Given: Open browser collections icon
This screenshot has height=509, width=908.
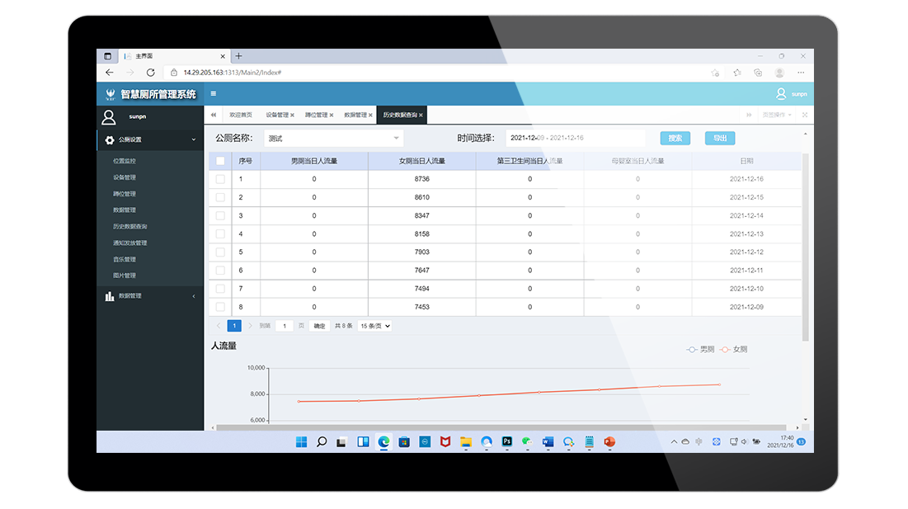Looking at the screenshot, I should pyautogui.click(x=757, y=73).
